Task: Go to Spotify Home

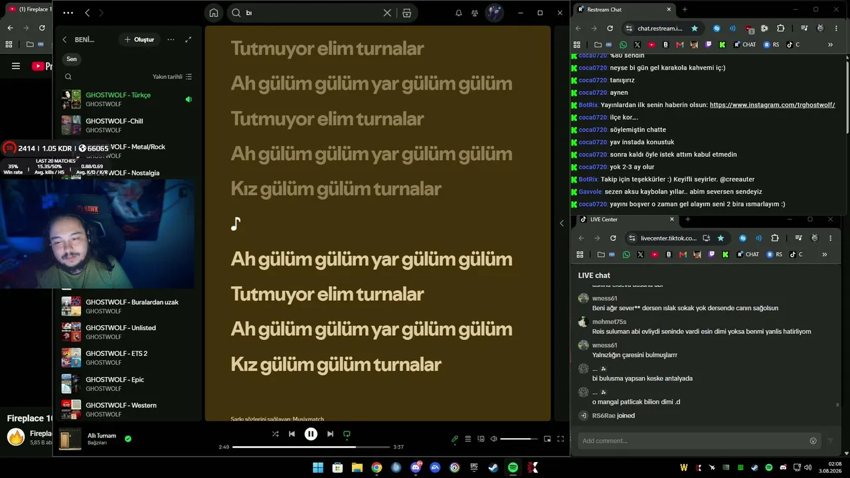Action: click(214, 13)
